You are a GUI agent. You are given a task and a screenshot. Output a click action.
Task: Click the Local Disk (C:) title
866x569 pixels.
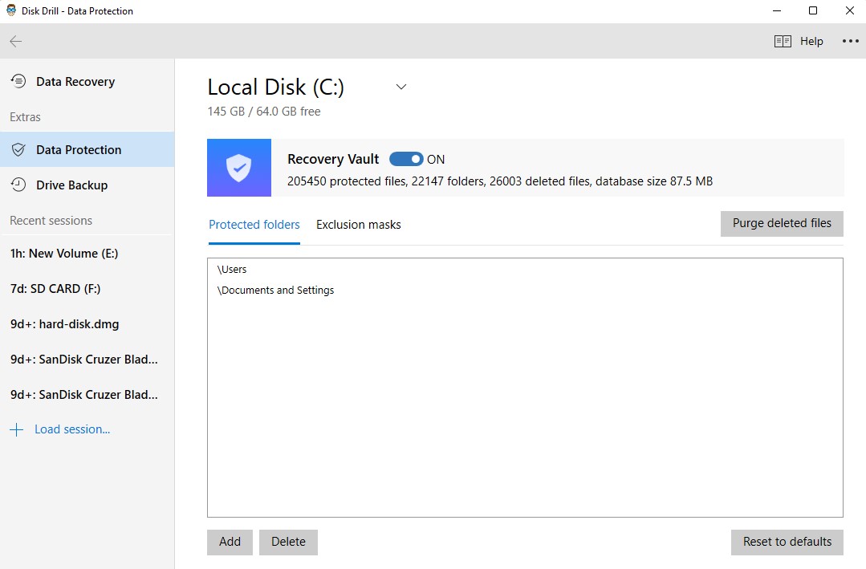point(275,87)
